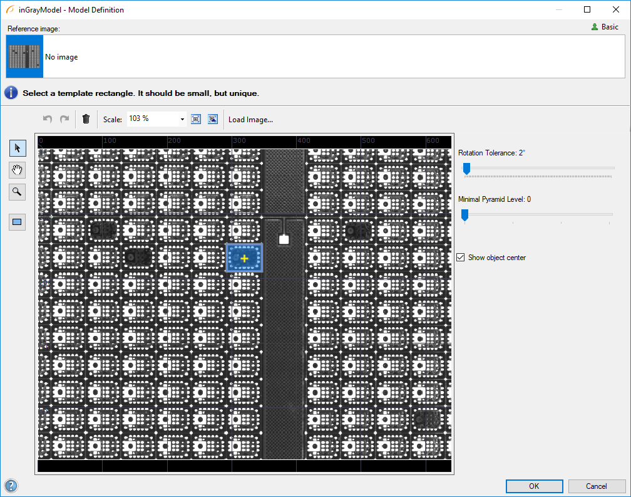Click the Minimal Pyramid Level slider handle
Viewport: 631px width, 497px height.
[464, 215]
